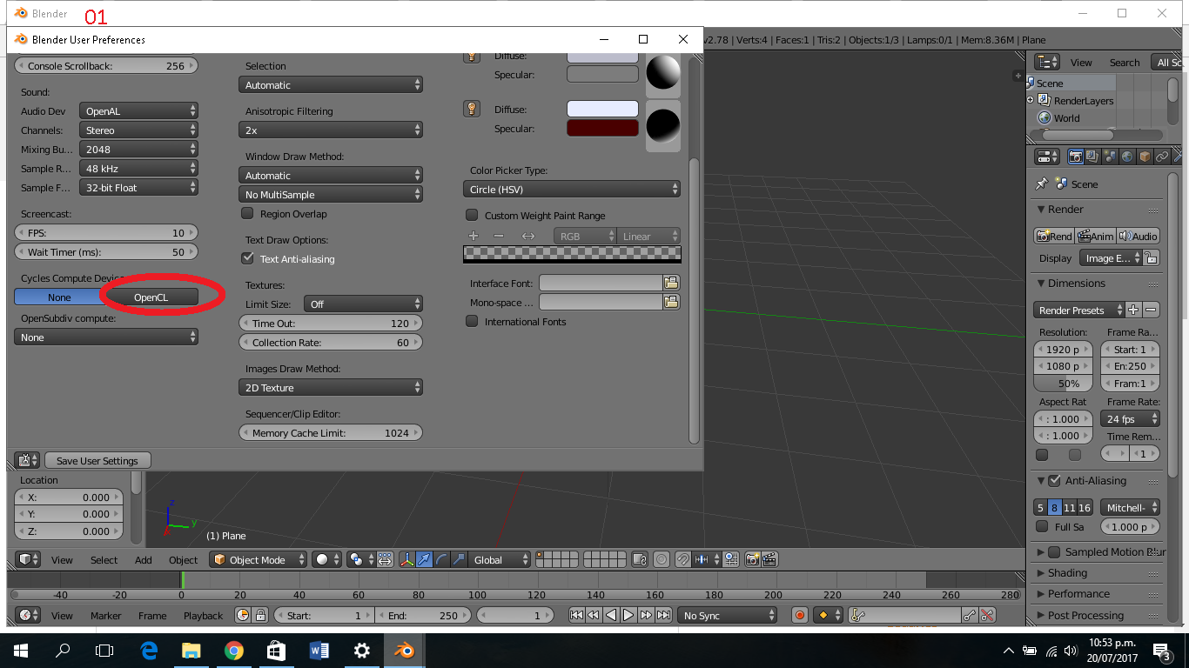Click the Save User Settings button
1189x668 pixels.
coord(97,461)
